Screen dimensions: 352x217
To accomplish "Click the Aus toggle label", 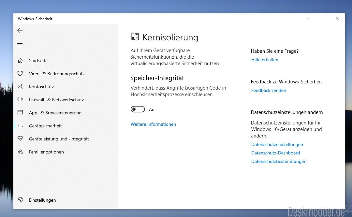I will click(153, 109).
